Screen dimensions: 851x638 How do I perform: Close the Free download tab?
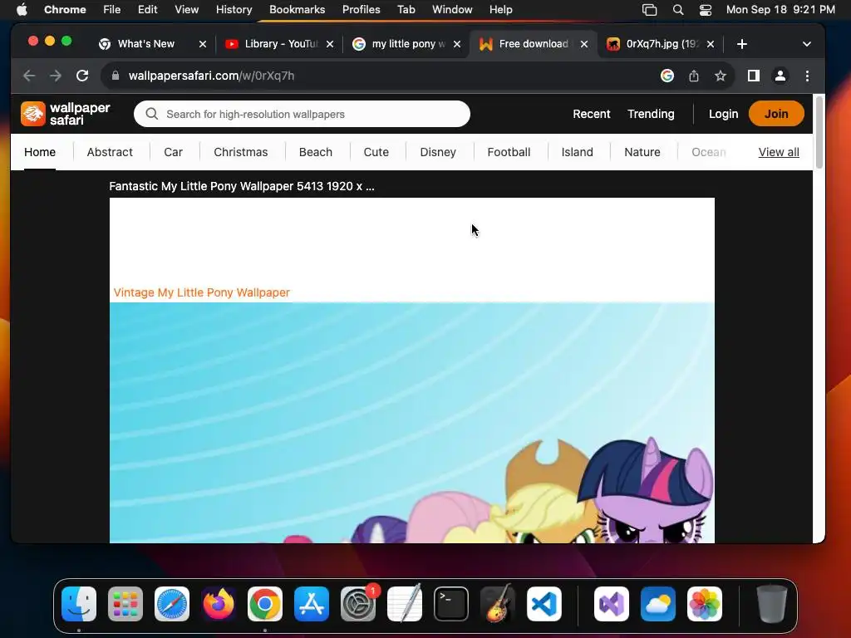(584, 44)
